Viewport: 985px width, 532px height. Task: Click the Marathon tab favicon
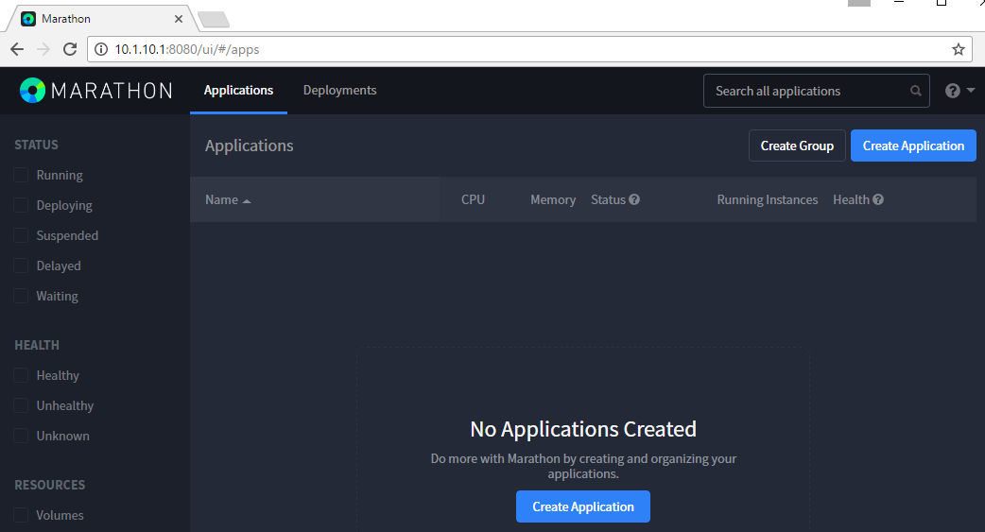point(28,19)
